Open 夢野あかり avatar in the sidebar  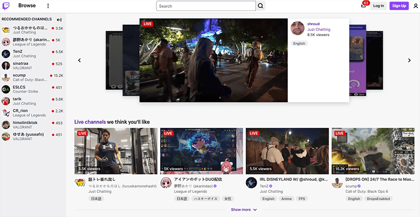click(6, 42)
